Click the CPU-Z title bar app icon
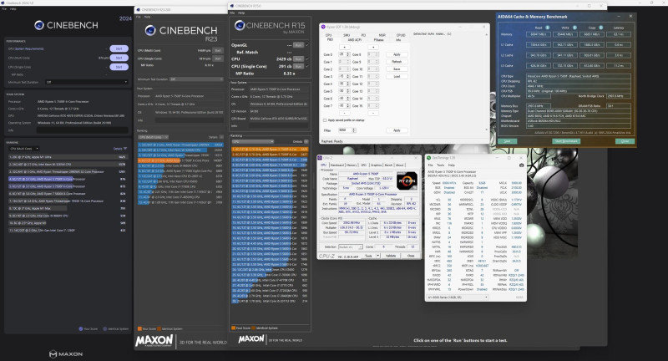 (321, 158)
